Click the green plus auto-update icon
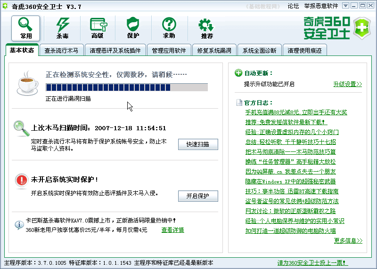 (x=238, y=73)
